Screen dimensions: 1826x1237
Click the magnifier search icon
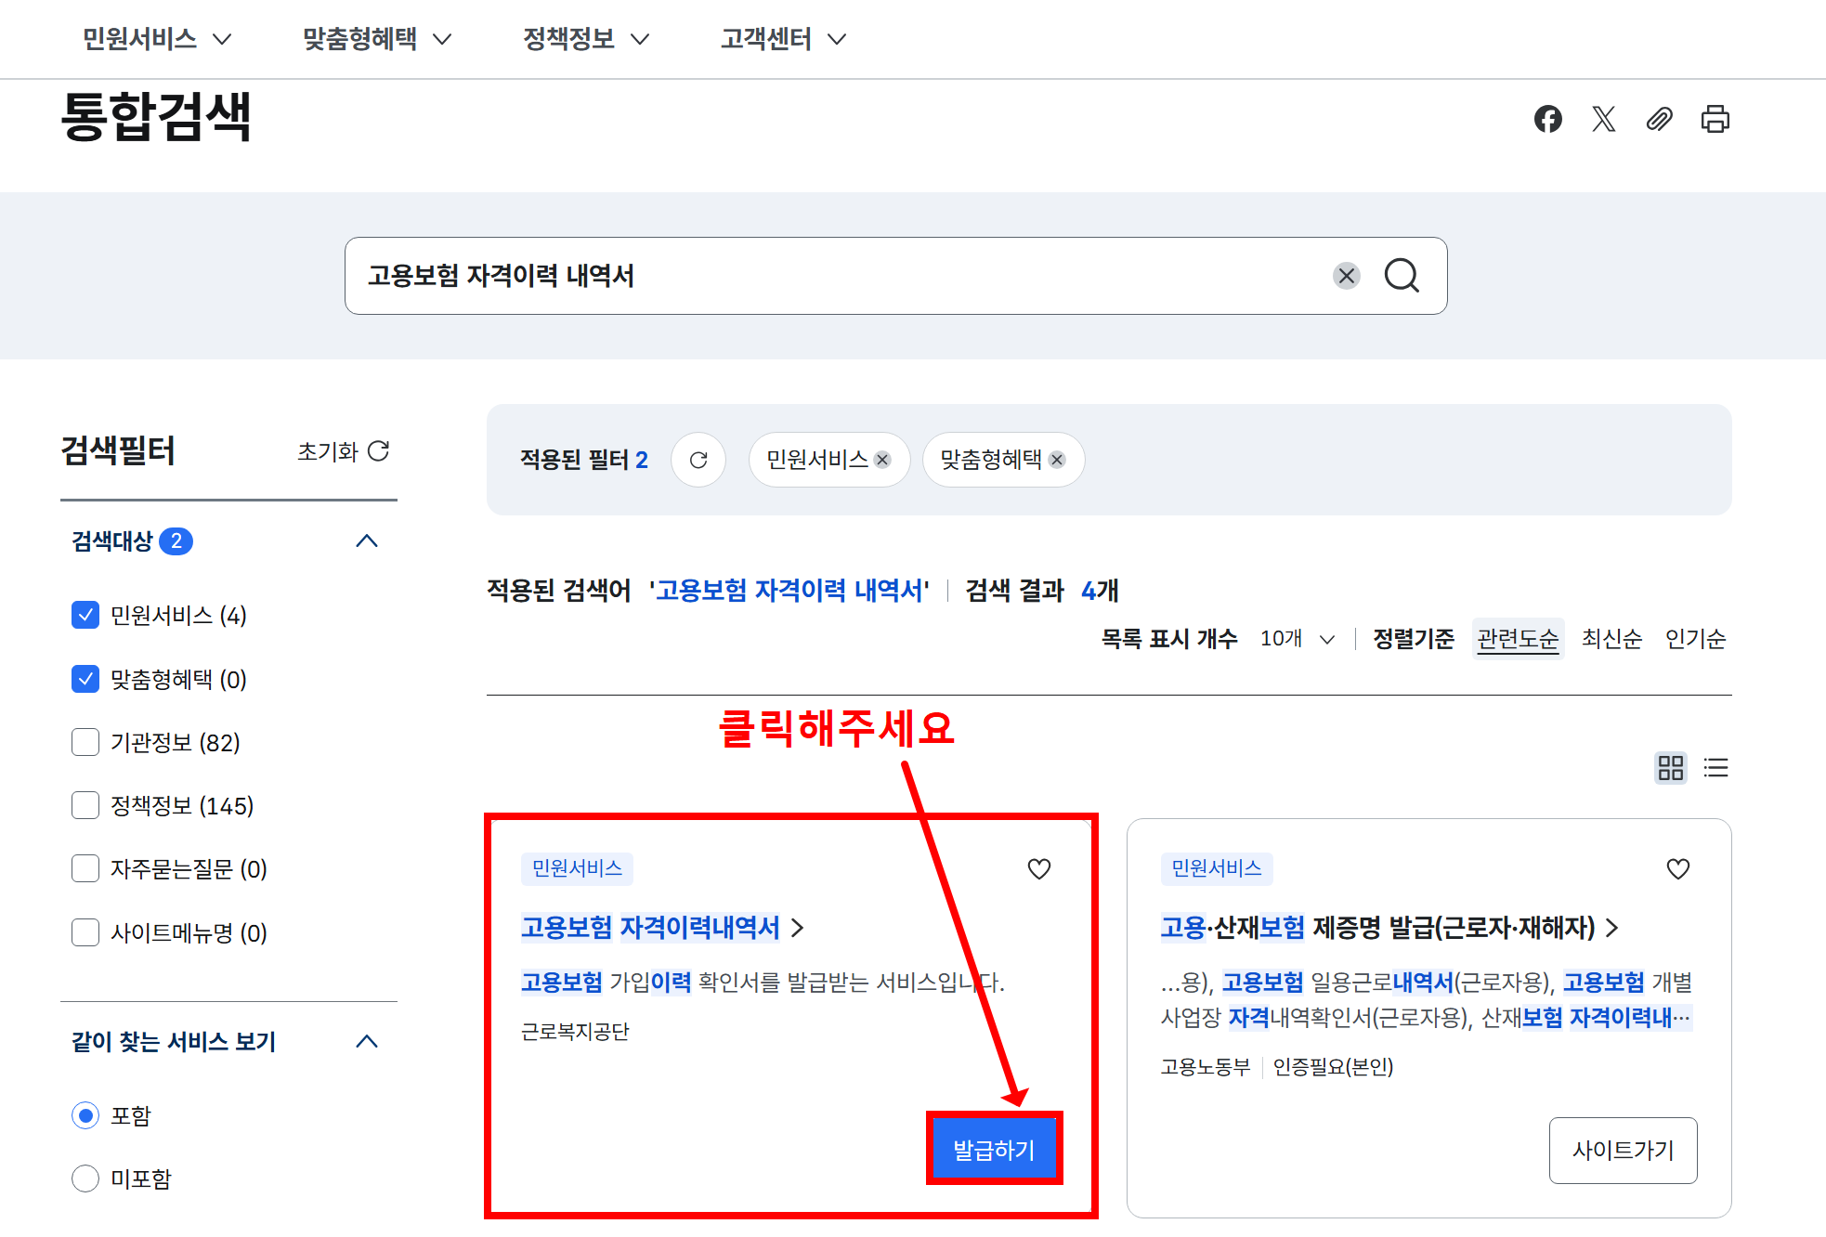tap(1402, 276)
